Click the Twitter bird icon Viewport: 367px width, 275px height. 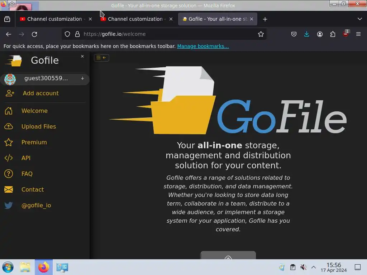pos(9,205)
